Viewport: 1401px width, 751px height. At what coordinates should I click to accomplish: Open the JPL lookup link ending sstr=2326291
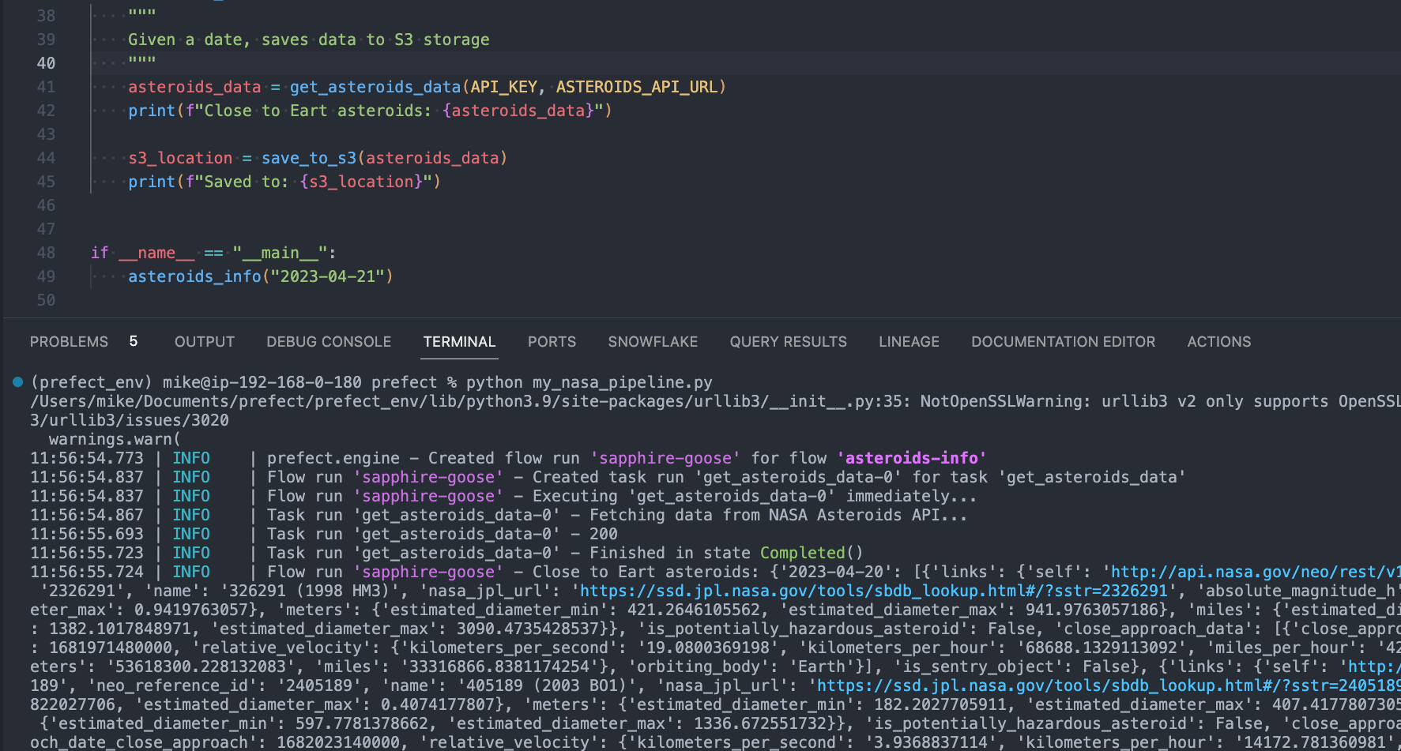tap(873, 591)
